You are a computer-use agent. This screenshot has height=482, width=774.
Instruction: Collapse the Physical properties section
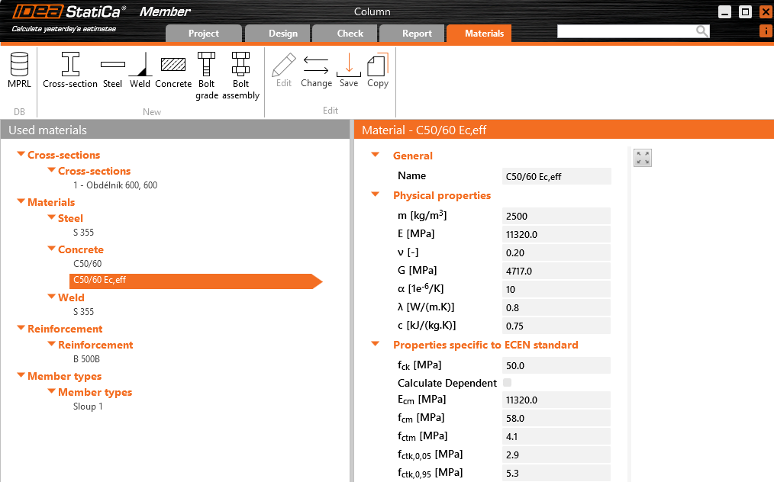click(x=375, y=195)
